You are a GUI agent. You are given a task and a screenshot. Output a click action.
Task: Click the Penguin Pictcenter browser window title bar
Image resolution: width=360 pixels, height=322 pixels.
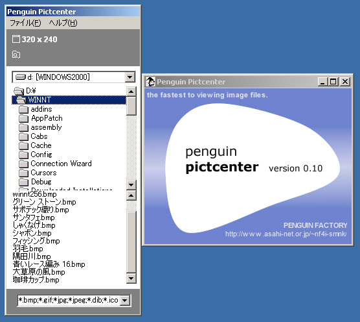pos(73,12)
